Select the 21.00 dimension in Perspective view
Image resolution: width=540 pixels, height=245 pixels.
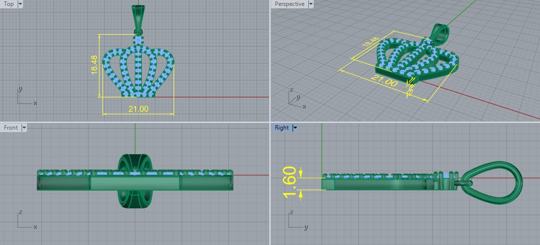coord(384,80)
